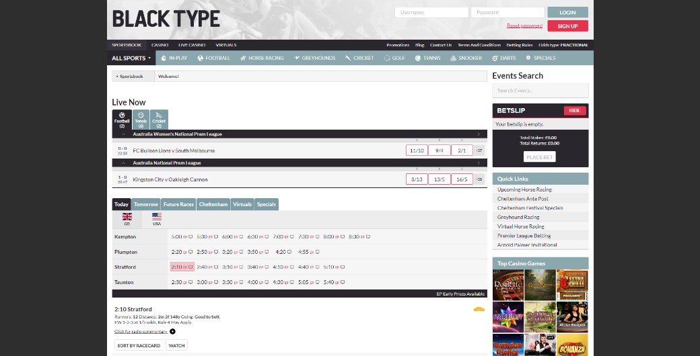Switch to the Future Races tab
700x356 pixels.
(x=178, y=204)
